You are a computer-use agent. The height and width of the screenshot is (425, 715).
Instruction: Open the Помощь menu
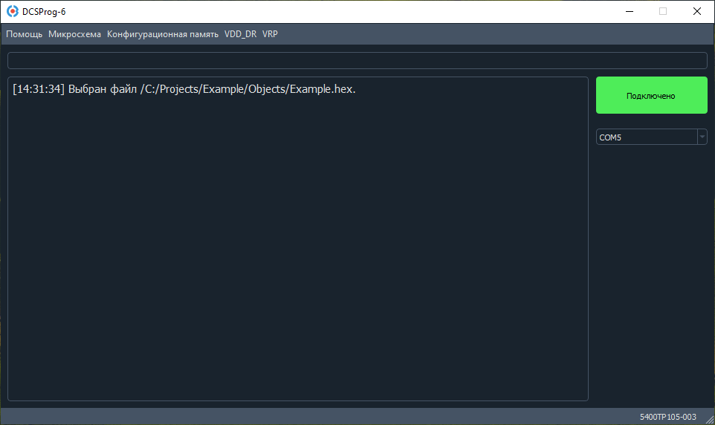[25, 34]
